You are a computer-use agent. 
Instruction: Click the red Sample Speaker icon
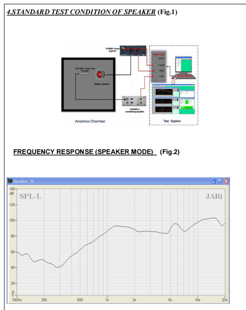click(x=101, y=74)
